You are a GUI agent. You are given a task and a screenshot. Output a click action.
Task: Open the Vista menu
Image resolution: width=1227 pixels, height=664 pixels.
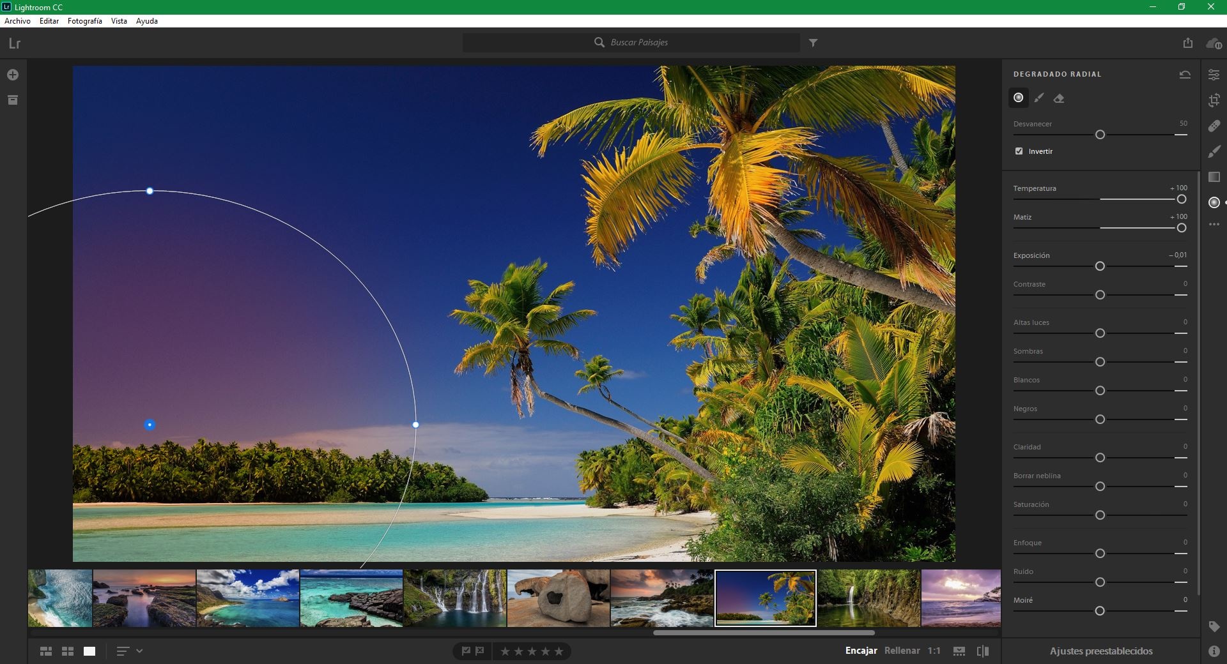tap(119, 21)
